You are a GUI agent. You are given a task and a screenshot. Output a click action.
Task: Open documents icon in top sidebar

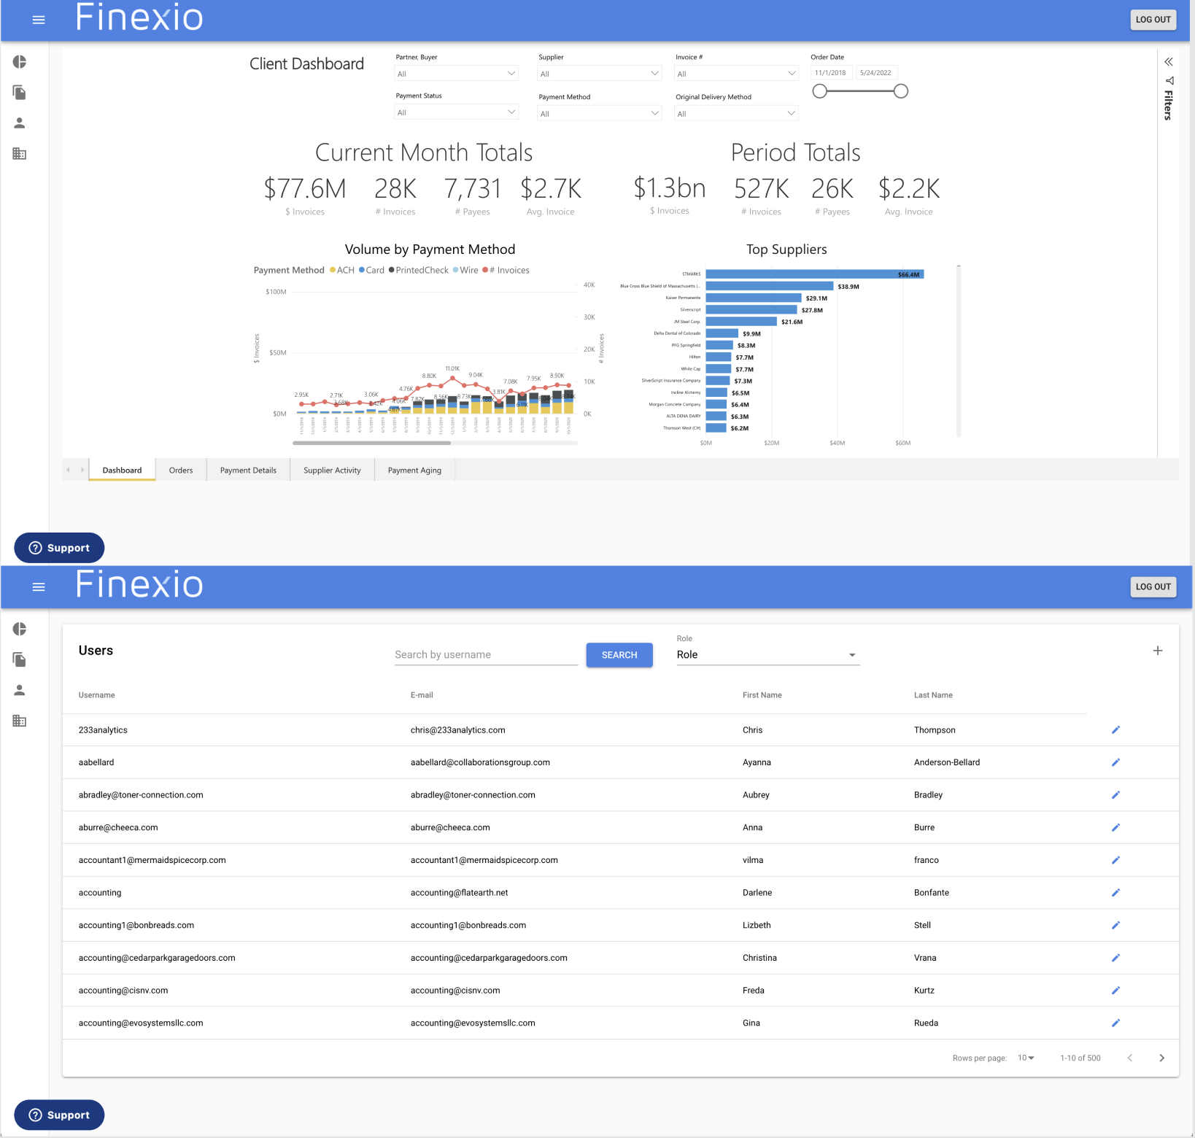click(20, 93)
